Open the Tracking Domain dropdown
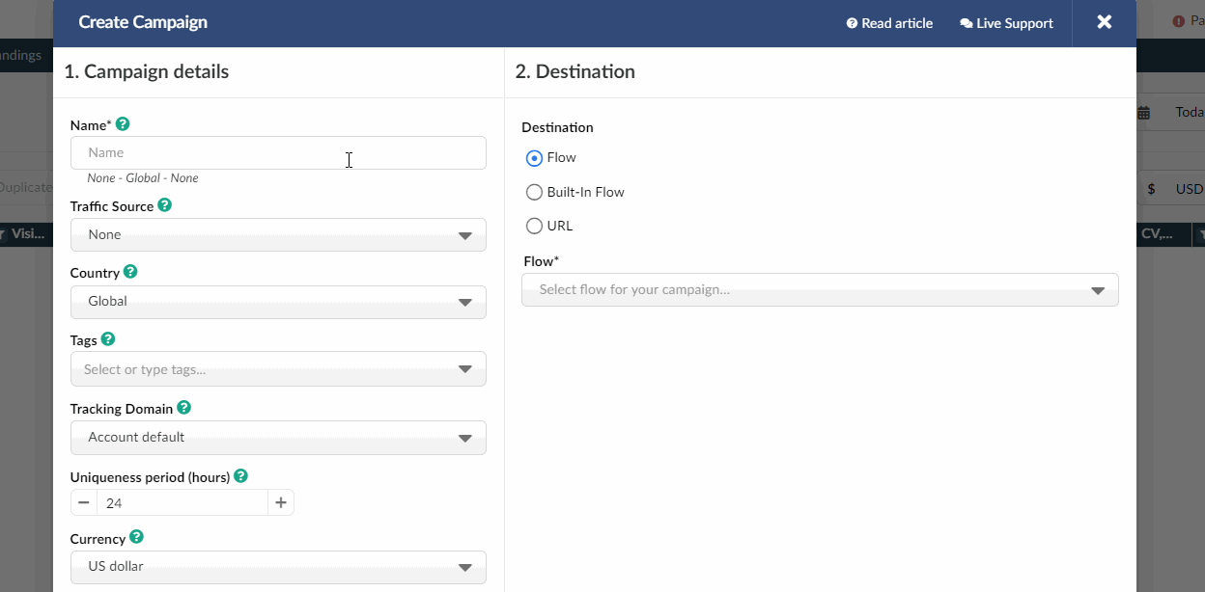The image size is (1205, 592). tap(278, 438)
